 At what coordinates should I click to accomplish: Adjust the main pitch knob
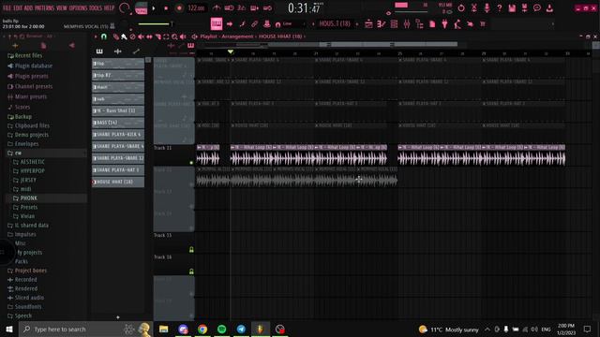pos(124,24)
